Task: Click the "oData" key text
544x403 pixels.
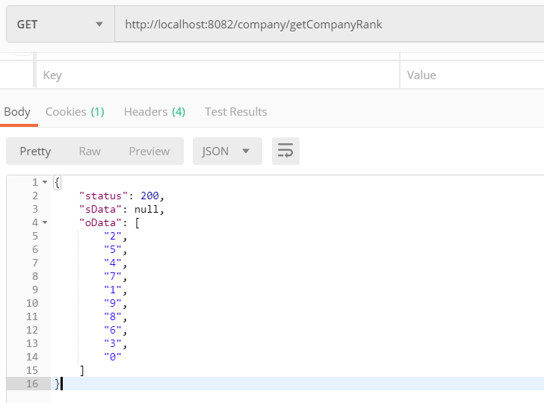Action: point(101,223)
